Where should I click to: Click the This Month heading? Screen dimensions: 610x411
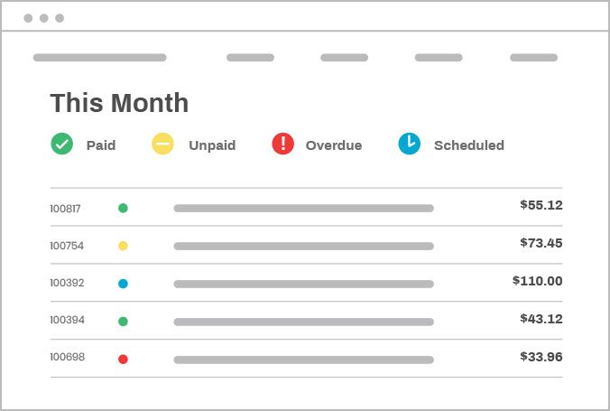coord(119,103)
